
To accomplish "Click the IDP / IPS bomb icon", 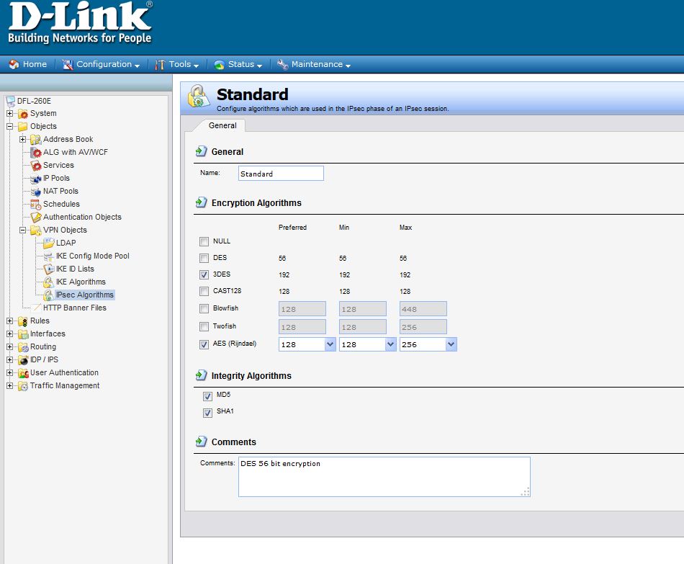I will [x=23, y=360].
